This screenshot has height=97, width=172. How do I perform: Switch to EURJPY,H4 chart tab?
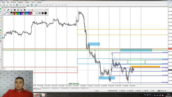(84, 88)
